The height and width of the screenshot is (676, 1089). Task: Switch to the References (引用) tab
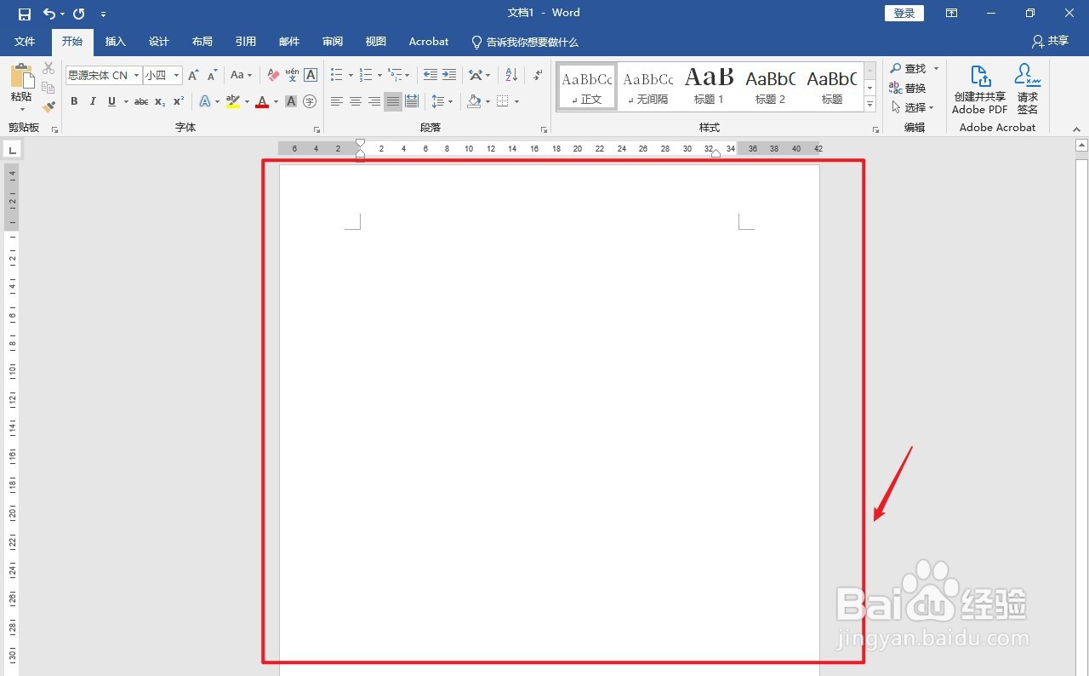[246, 41]
